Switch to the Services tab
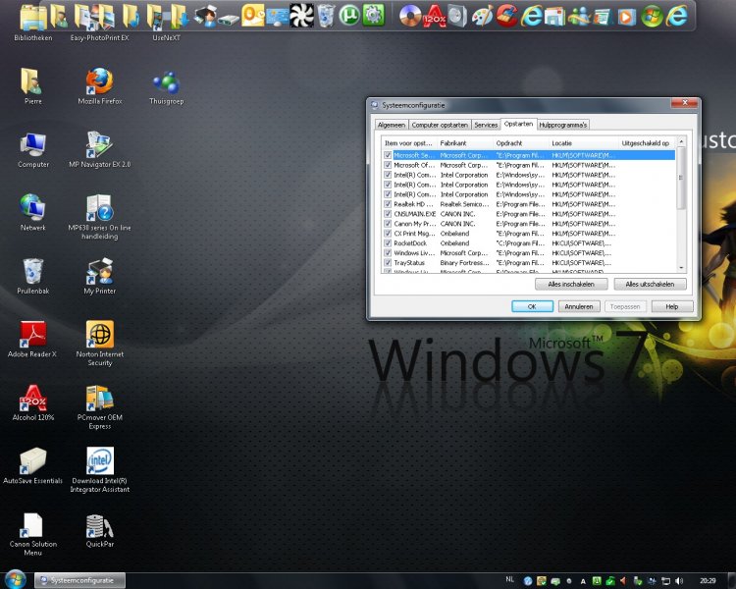The image size is (736, 589). 486,125
